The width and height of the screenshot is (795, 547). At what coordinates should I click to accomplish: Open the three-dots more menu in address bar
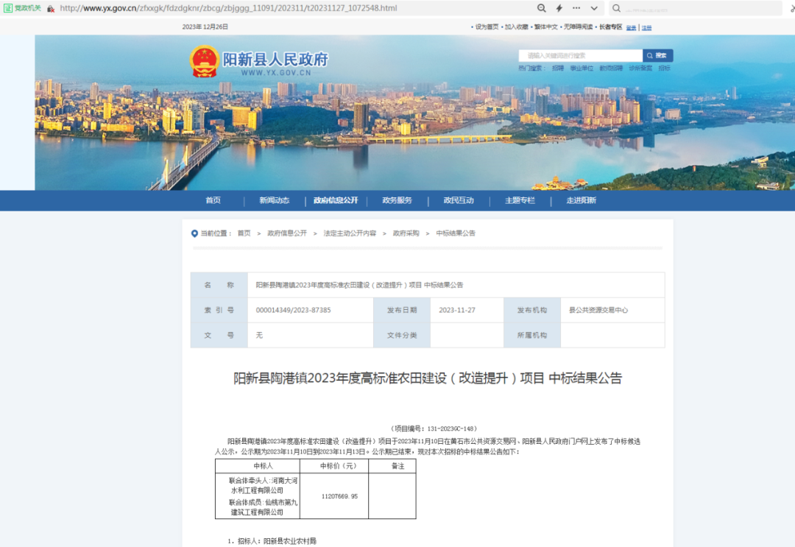pos(576,8)
